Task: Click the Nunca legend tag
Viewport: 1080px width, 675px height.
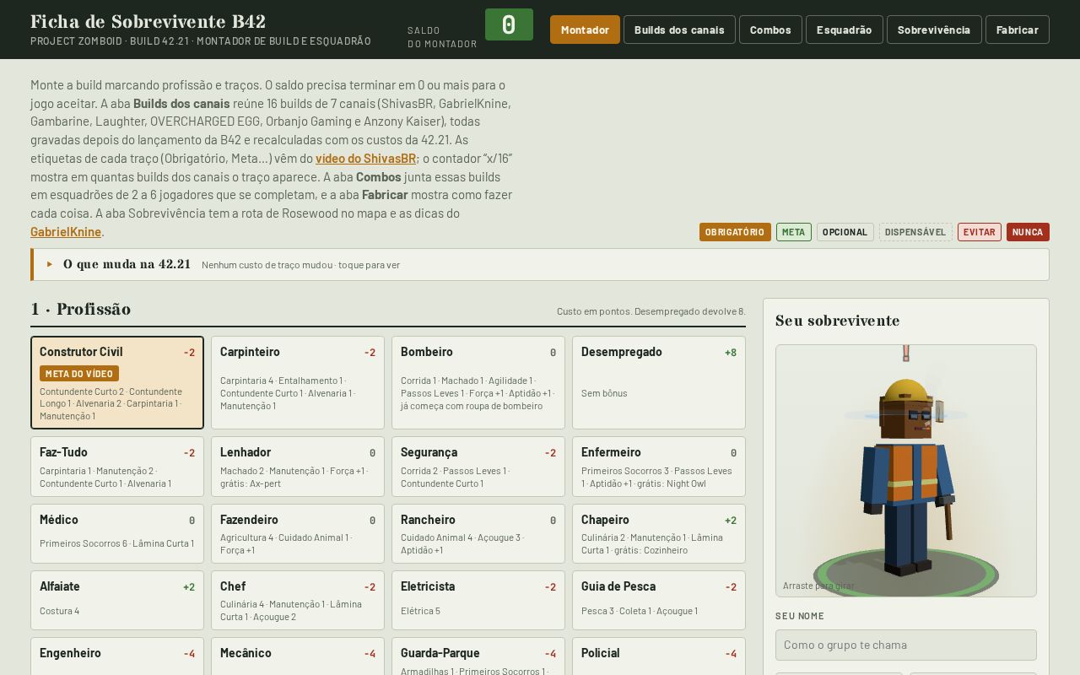Action: 1028,232
